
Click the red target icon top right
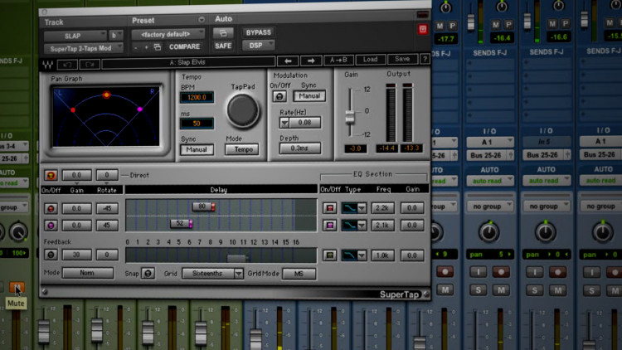[x=422, y=29]
